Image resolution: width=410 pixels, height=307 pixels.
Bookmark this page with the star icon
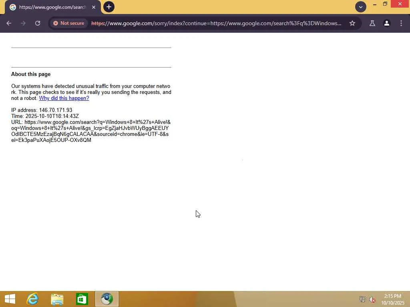pos(352,23)
